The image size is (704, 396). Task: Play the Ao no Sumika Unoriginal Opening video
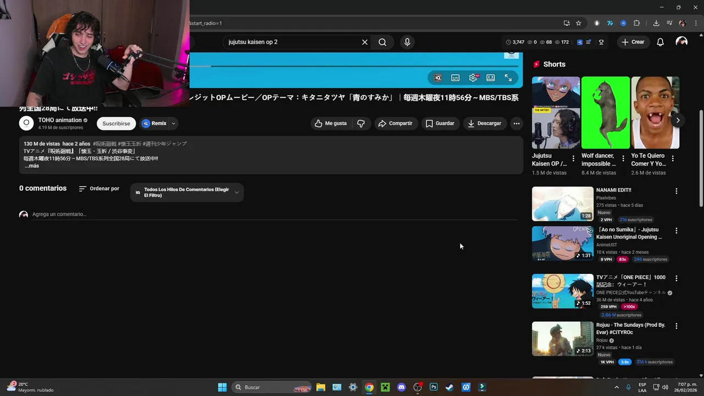563,244
